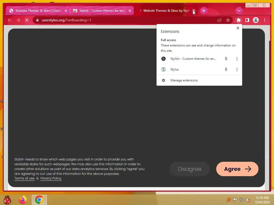Open the Privacy Policy link
The height and width of the screenshot is (205, 274).
tap(51, 178)
